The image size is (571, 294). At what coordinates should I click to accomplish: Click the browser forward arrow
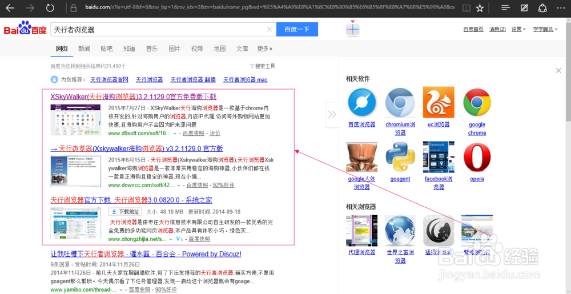pyautogui.click(x=31, y=7)
